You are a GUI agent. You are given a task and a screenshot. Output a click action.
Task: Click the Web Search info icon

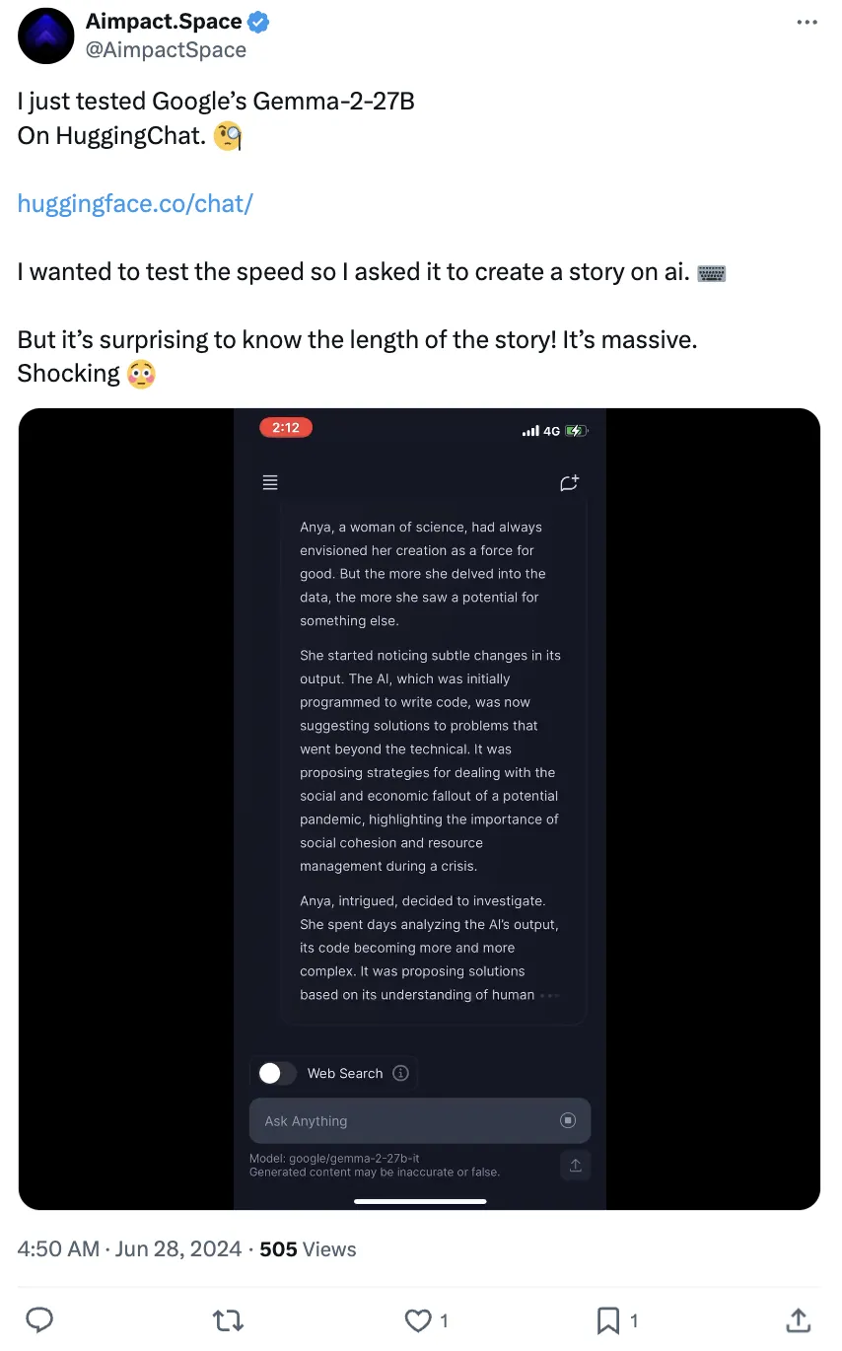click(400, 1073)
